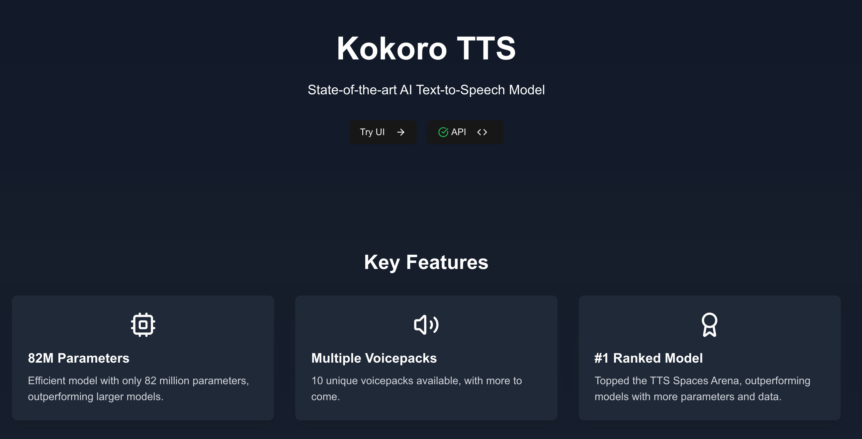
Task: Click the Try UI button
Action: (x=383, y=132)
